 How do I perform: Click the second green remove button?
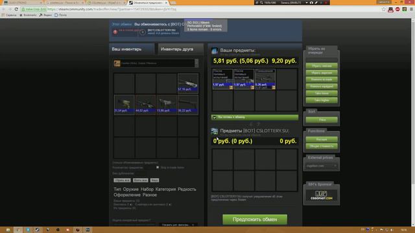[x=322, y=72]
